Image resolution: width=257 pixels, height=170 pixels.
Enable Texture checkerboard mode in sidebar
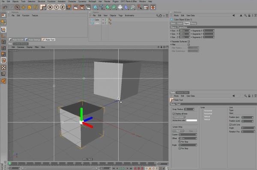[3, 68]
